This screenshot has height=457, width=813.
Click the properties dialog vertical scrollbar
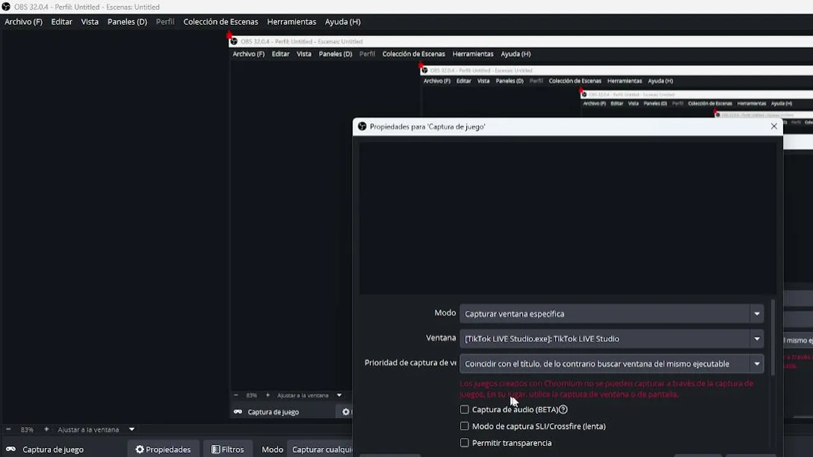[773, 338]
